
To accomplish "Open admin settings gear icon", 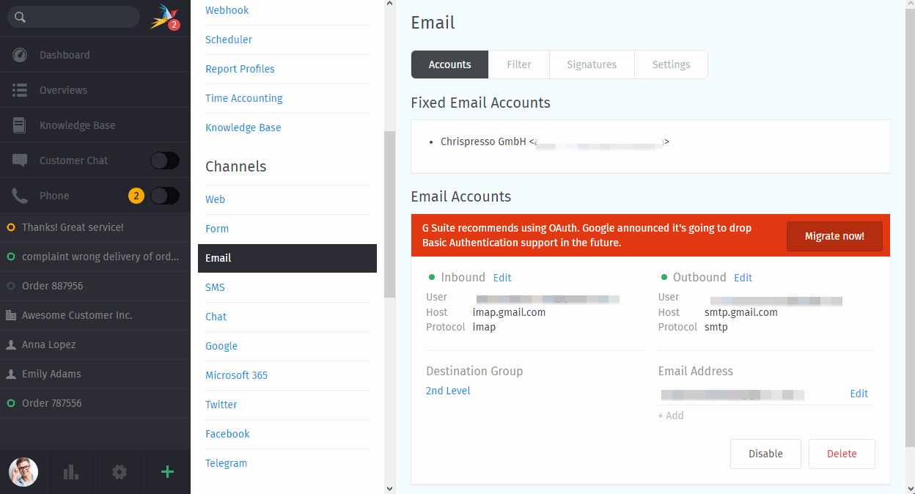I will (x=119, y=472).
